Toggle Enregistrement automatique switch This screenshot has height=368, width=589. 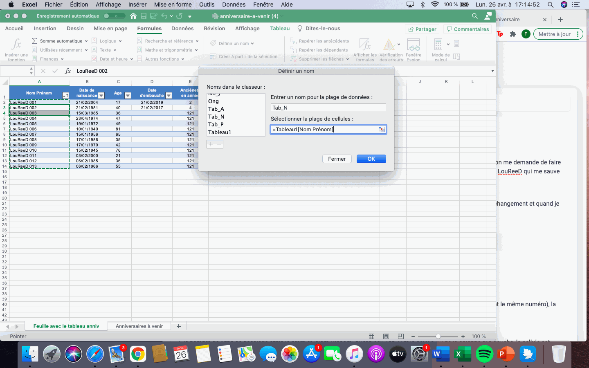pos(114,16)
